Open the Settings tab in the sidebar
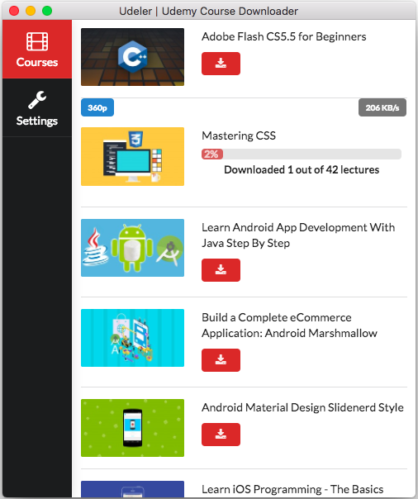Viewport: 418px width, 499px height. click(x=37, y=108)
